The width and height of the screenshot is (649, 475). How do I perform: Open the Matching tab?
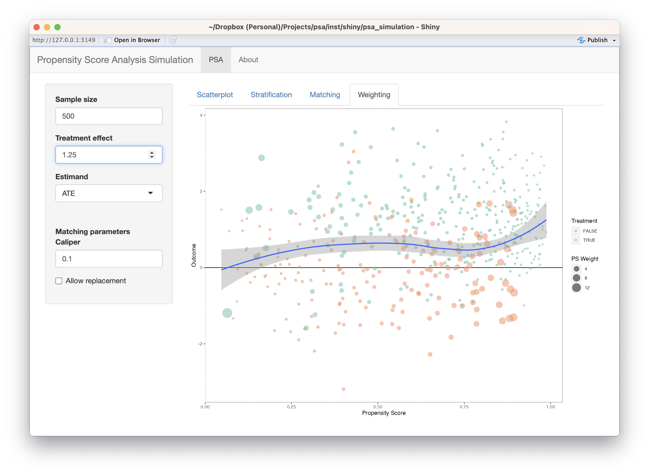coord(325,95)
